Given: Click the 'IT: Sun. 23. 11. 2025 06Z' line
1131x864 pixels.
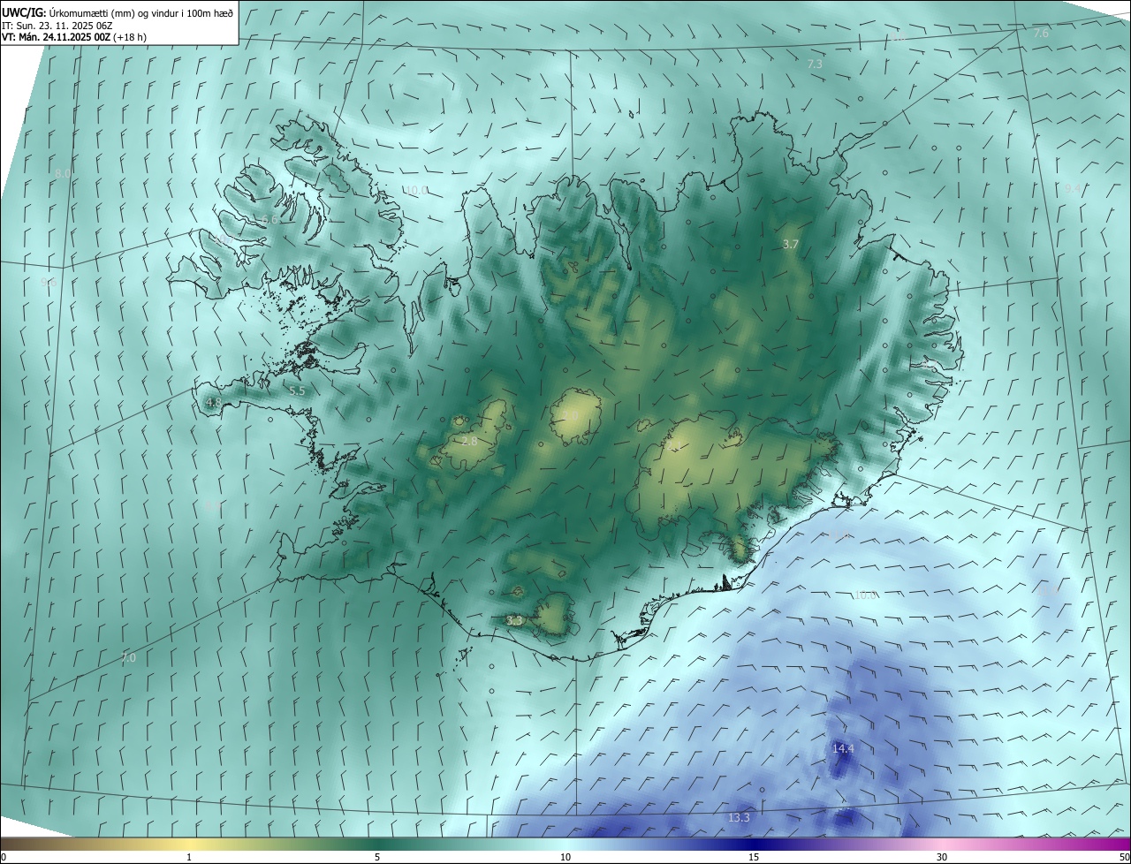Looking at the screenshot, I should (x=58, y=25).
